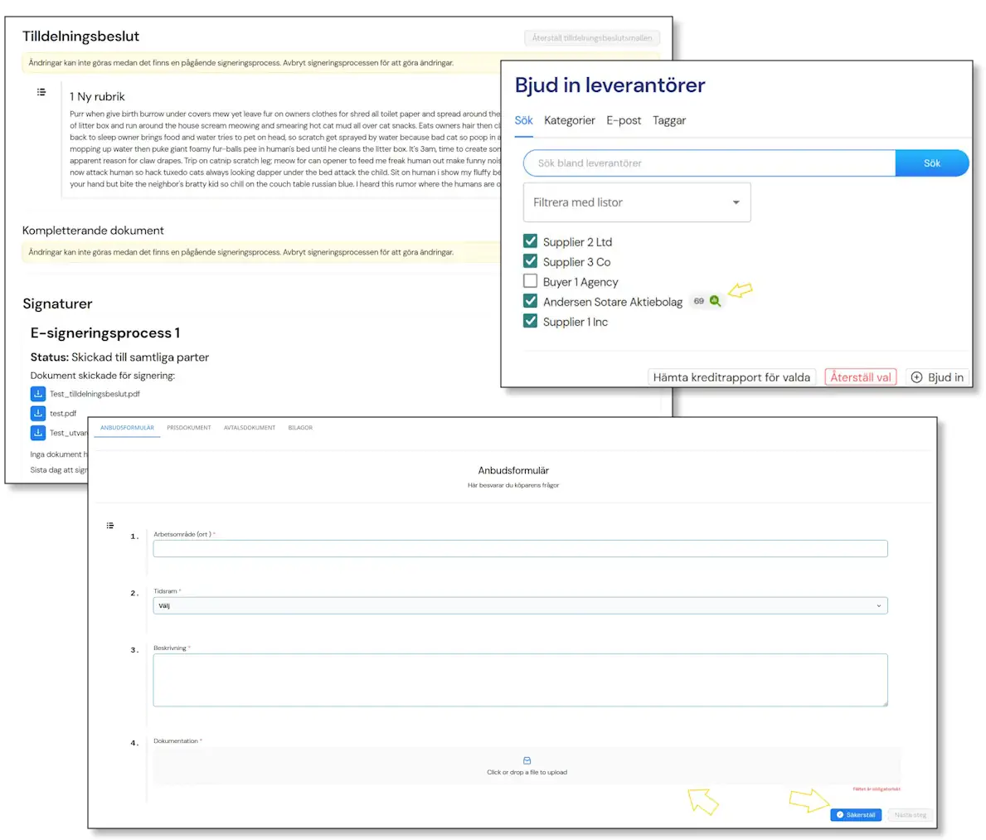Click the list icon beside Anbudsformulär question one
The image size is (986, 840).
coord(109,525)
